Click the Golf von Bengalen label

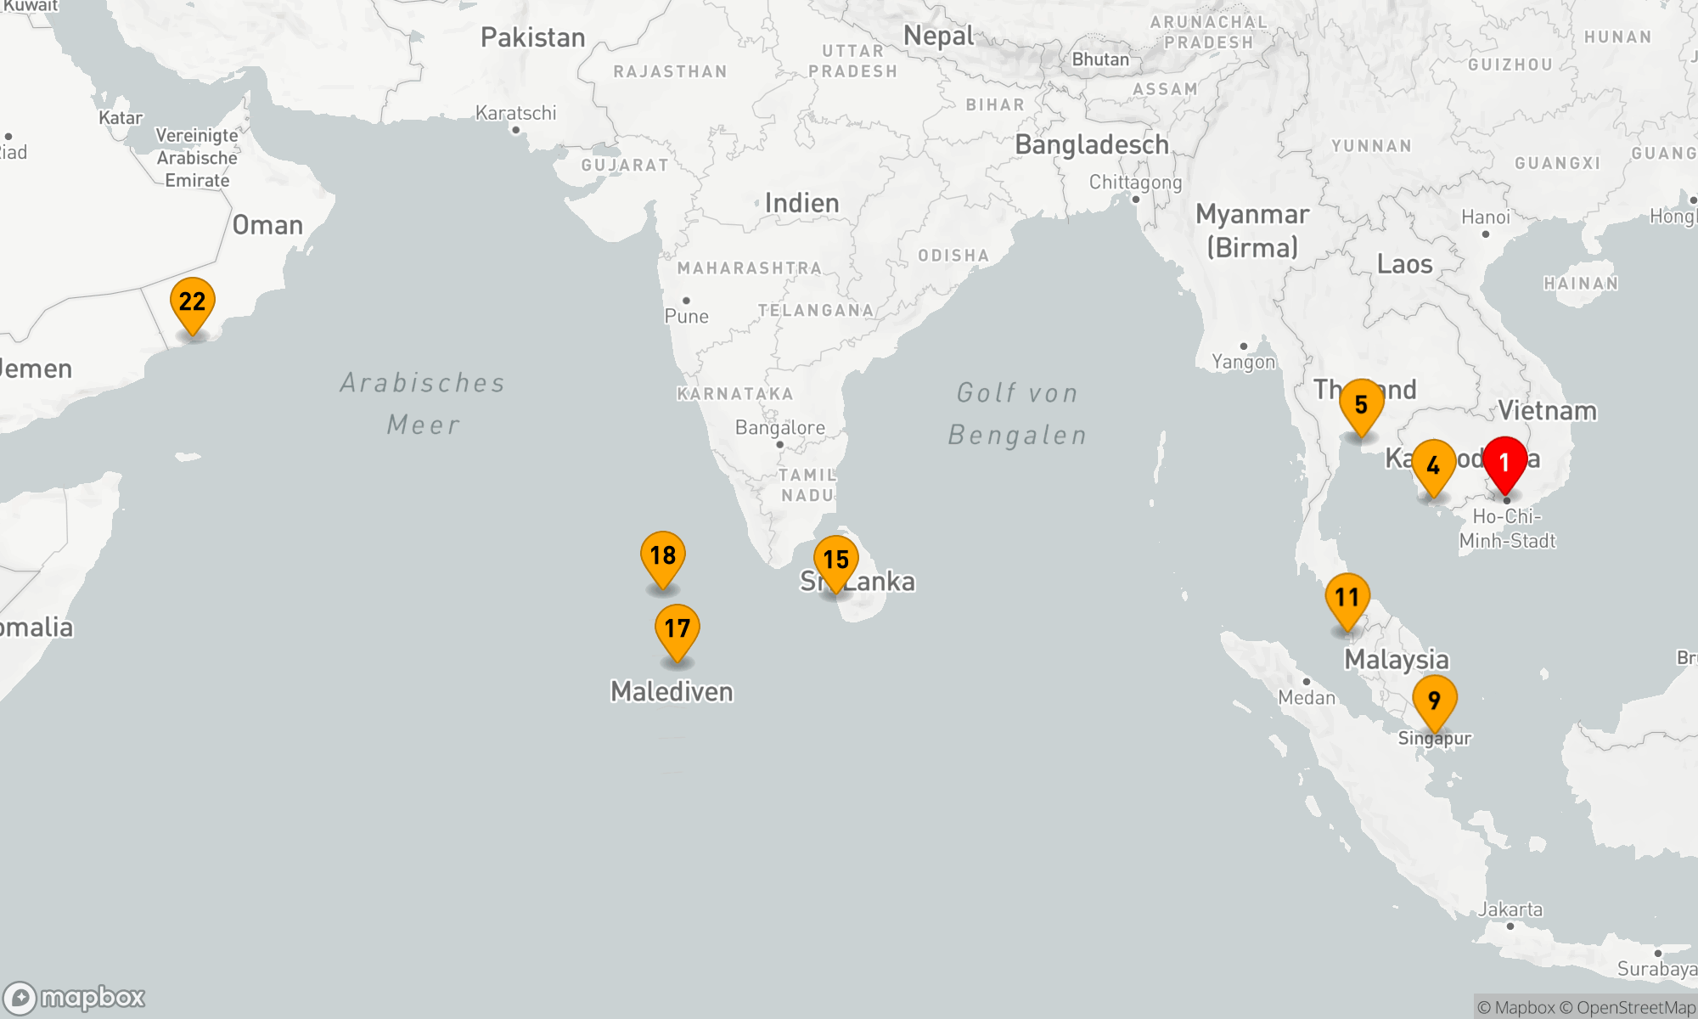point(1017,414)
